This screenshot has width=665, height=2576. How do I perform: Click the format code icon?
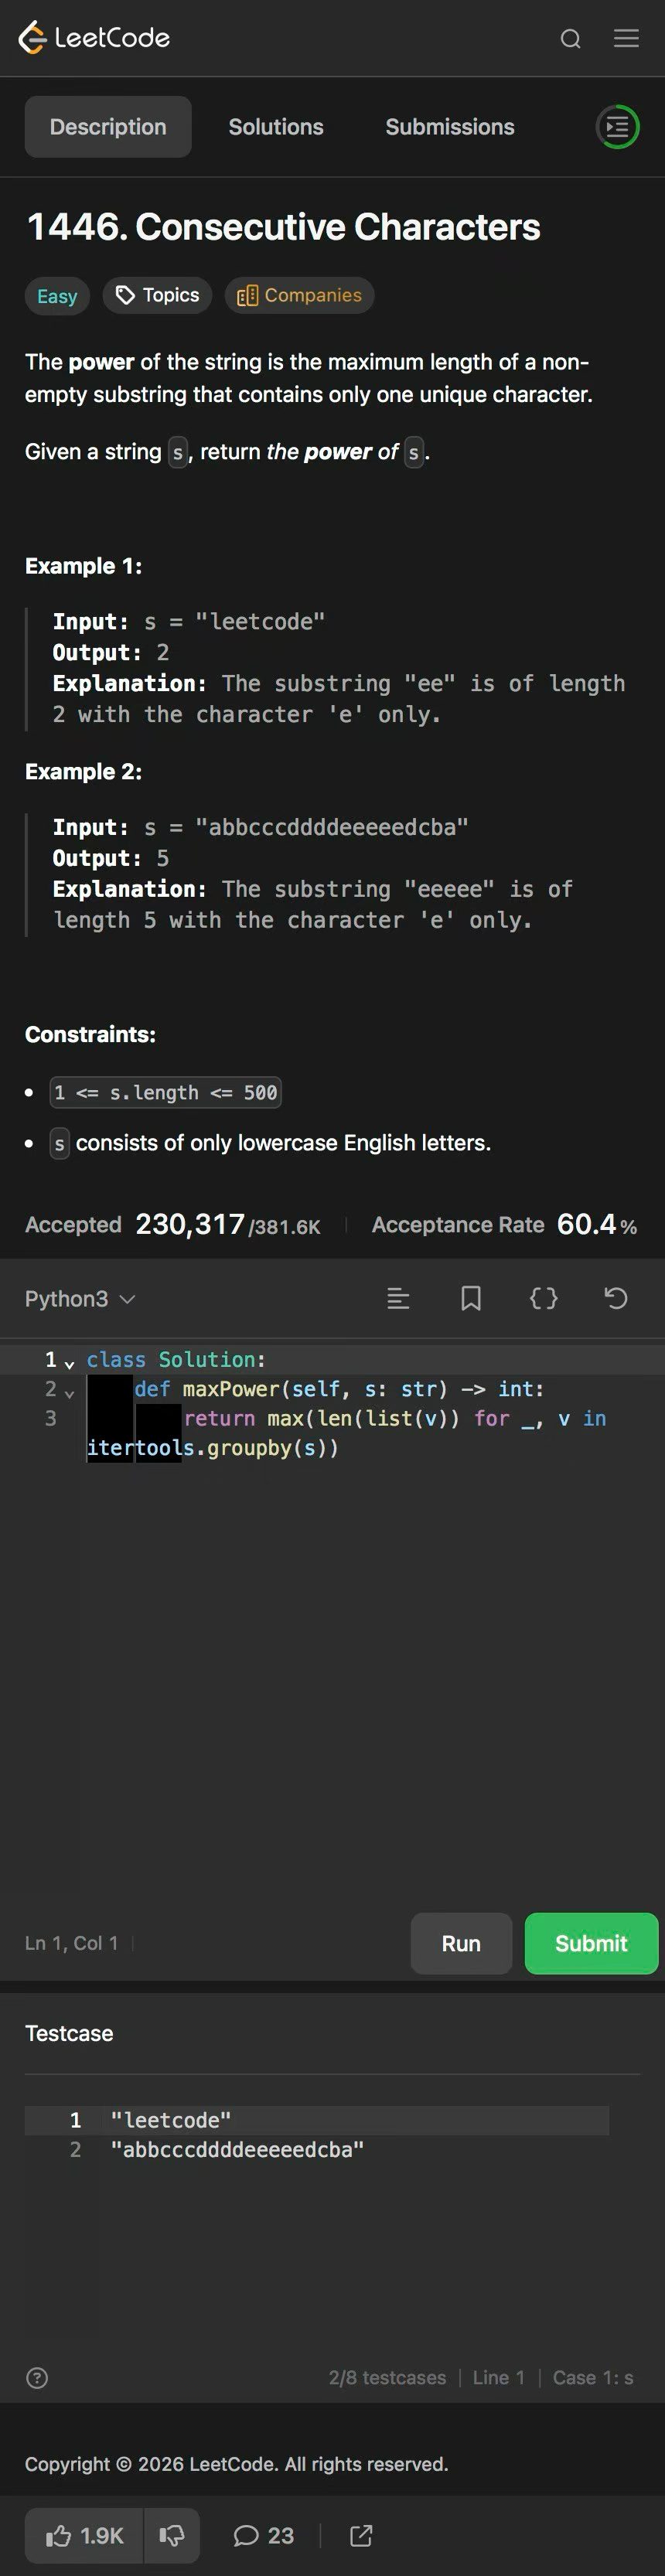point(398,1298)
